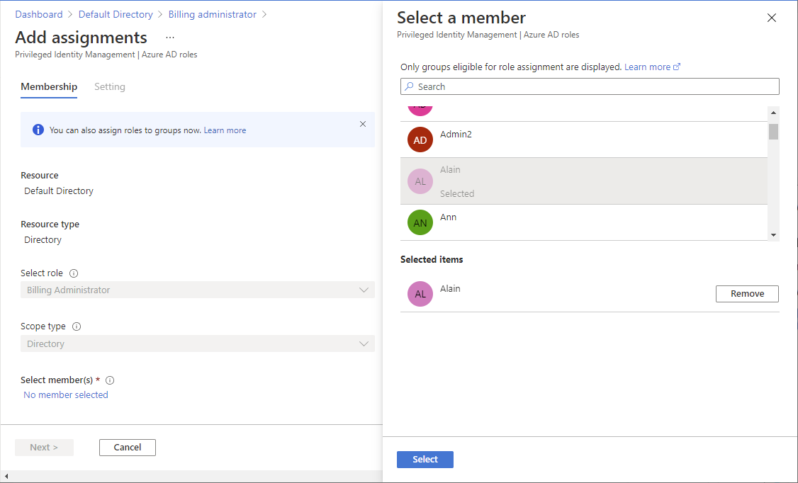The image size is (798, 483).
Task: Click the Scope type info icon
Action: pos(77,326)
